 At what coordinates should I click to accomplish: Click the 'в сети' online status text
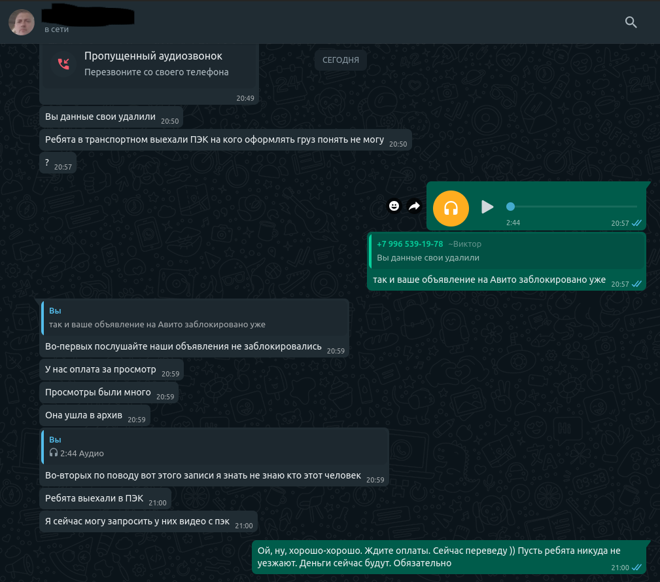click(x=56, y=29)
